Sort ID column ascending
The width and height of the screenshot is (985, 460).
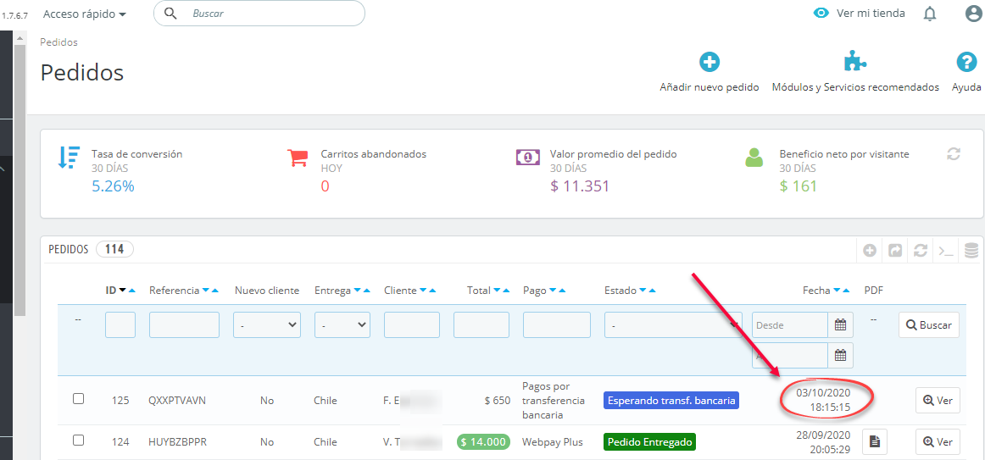[x=131, y=291]
